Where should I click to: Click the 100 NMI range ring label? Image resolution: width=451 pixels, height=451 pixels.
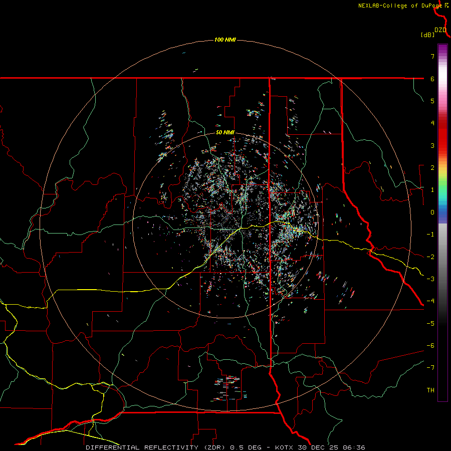click(225, 40)
